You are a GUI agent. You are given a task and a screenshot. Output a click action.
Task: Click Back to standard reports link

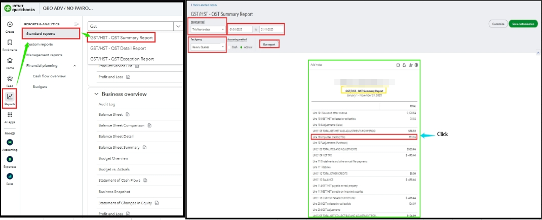click(x=204, y=5)
